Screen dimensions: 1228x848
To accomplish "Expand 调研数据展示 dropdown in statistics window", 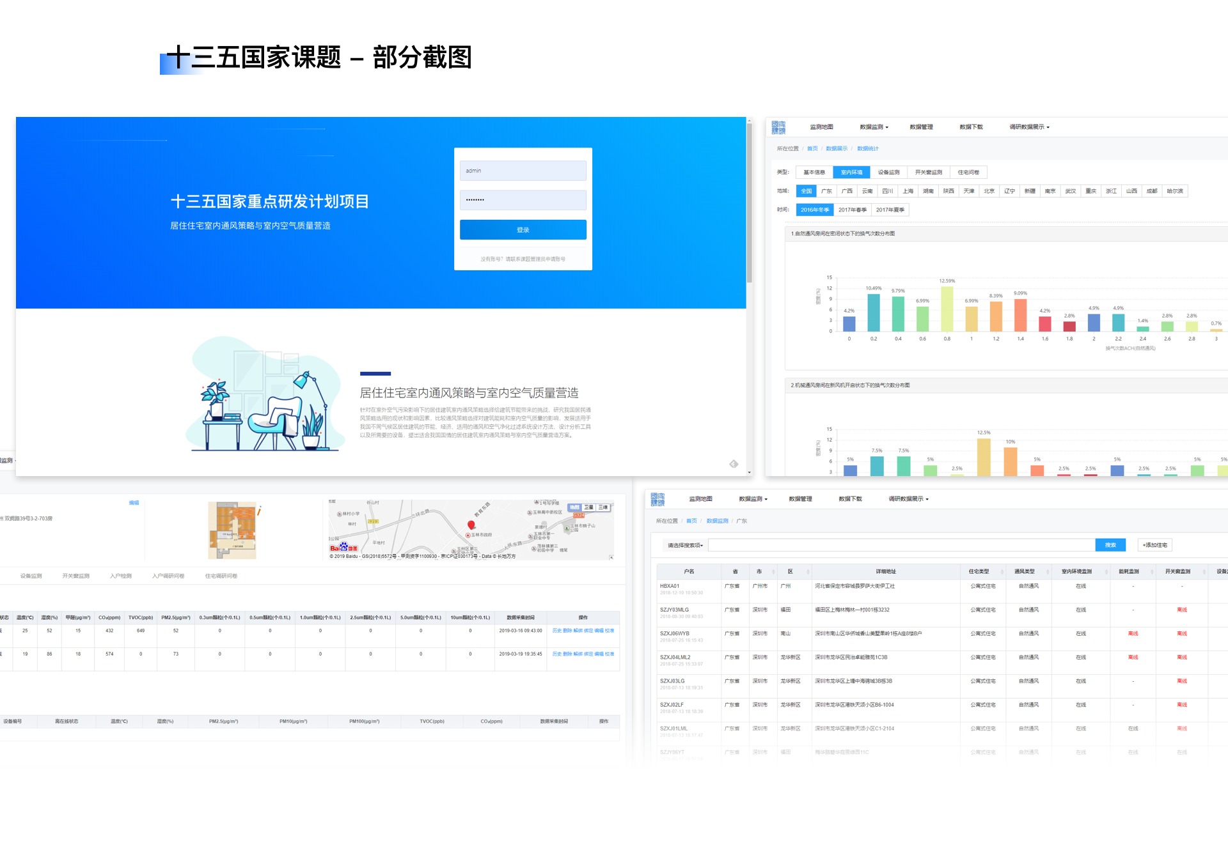I will 1029,127.
